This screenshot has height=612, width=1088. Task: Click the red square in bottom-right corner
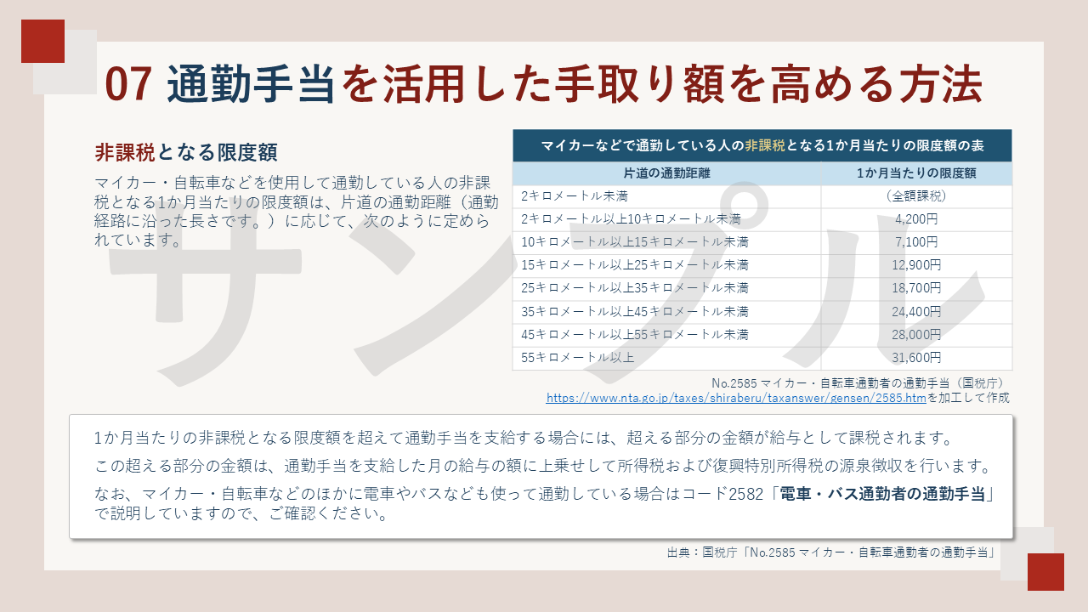click(x=1045, y=572)
